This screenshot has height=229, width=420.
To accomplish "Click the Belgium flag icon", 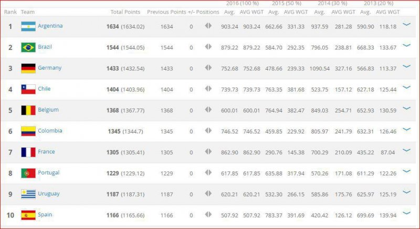I will 28,110.
